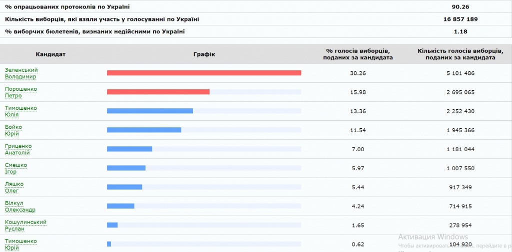Click the % голосів виборців column header
512x252 pixels.
(x=358, y=54)
